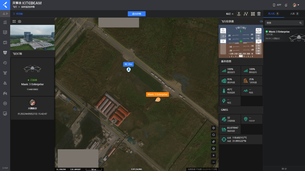Open the drone devices sidebar icon
The width and height of the screenshot is (305, 171).
tap(5, 73)
